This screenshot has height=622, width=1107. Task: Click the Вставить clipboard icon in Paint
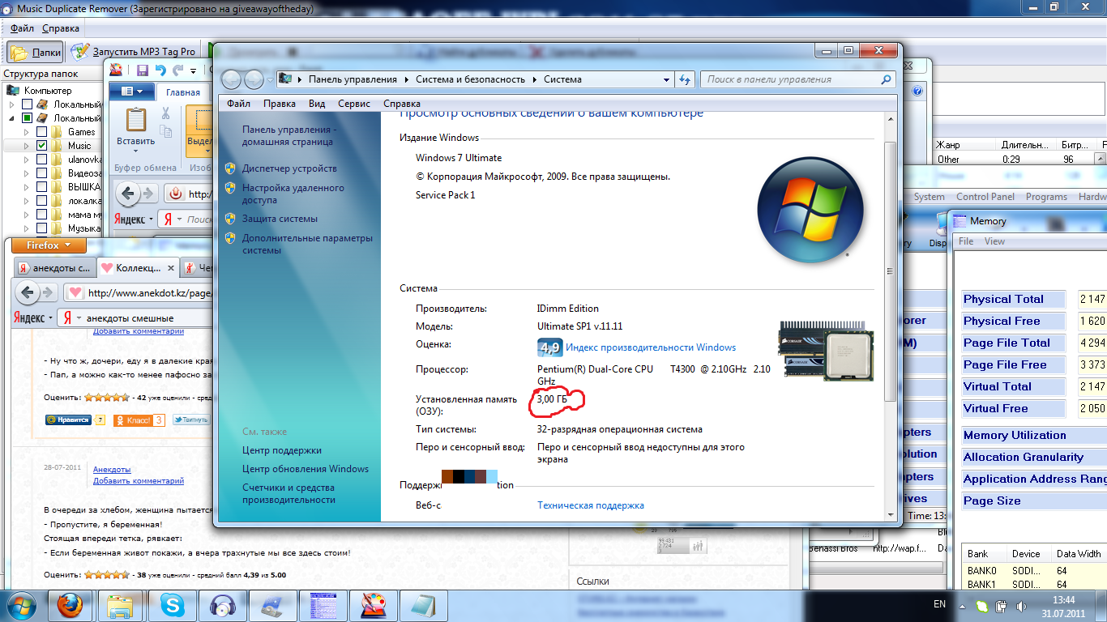point(136,119)
